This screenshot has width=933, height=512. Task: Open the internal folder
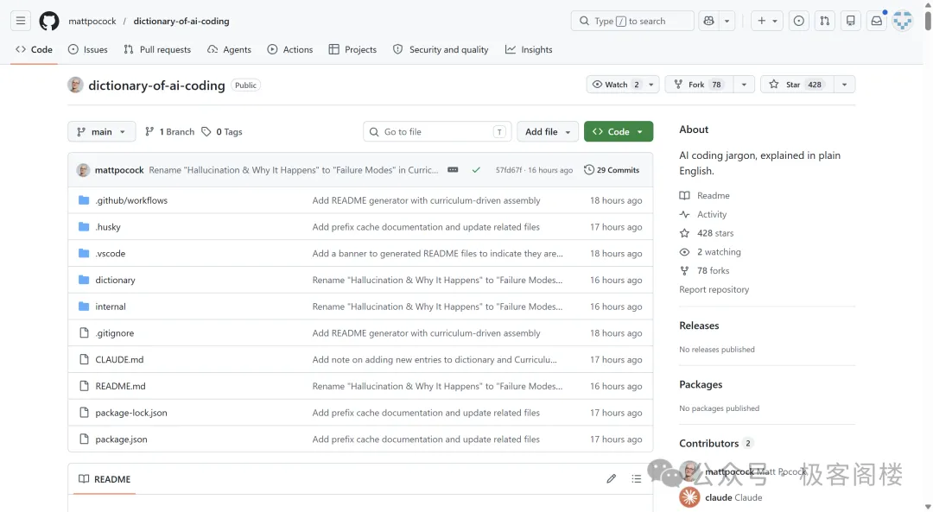point(110,307)
